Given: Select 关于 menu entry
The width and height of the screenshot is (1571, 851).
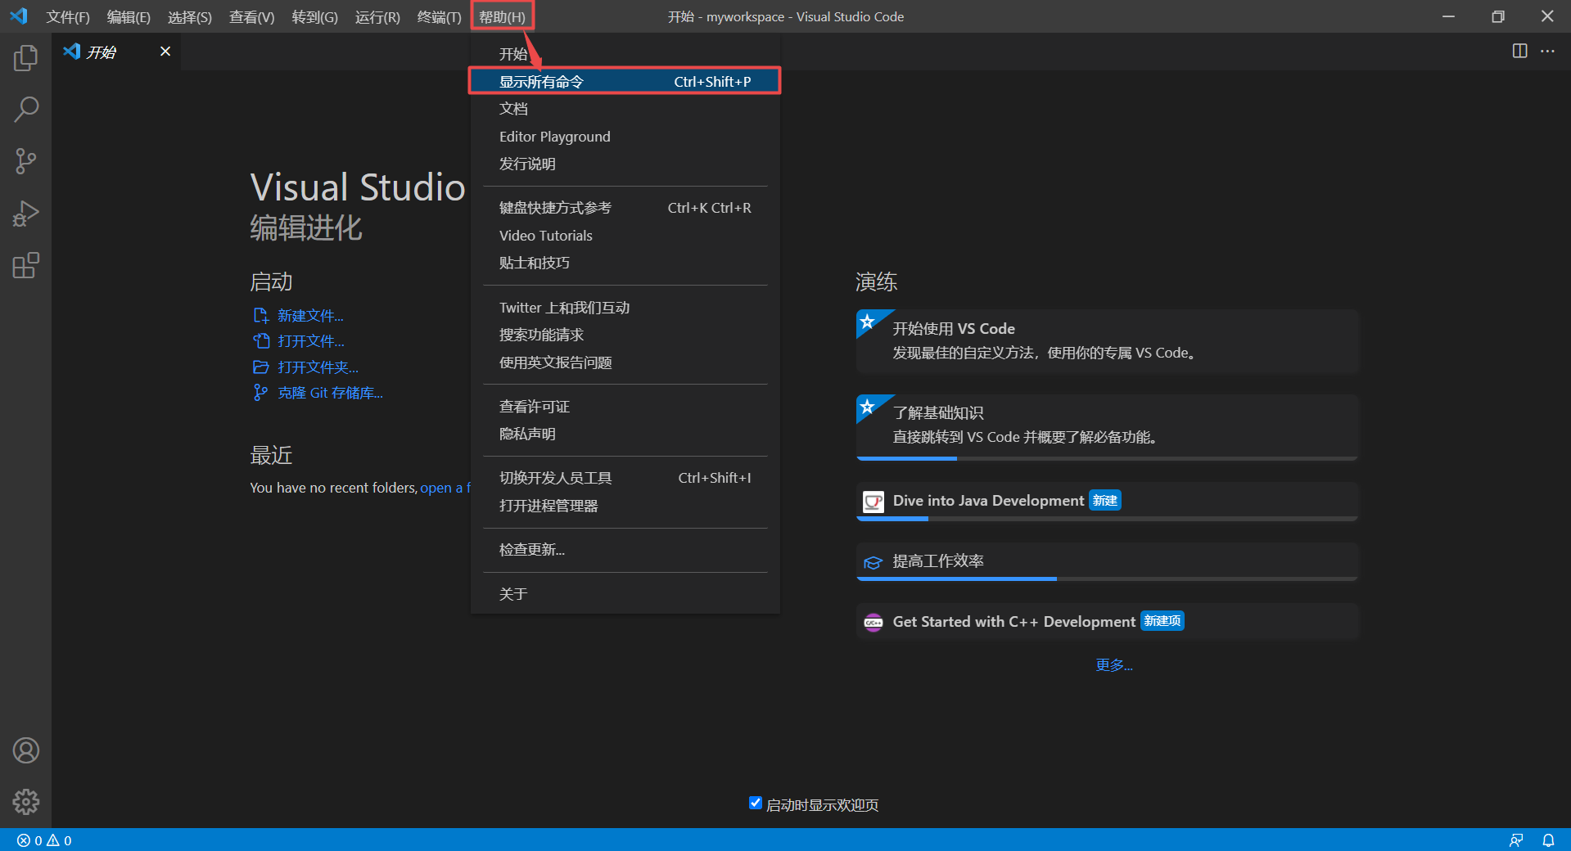Looking at the screenshot, I should coord(625,594).
